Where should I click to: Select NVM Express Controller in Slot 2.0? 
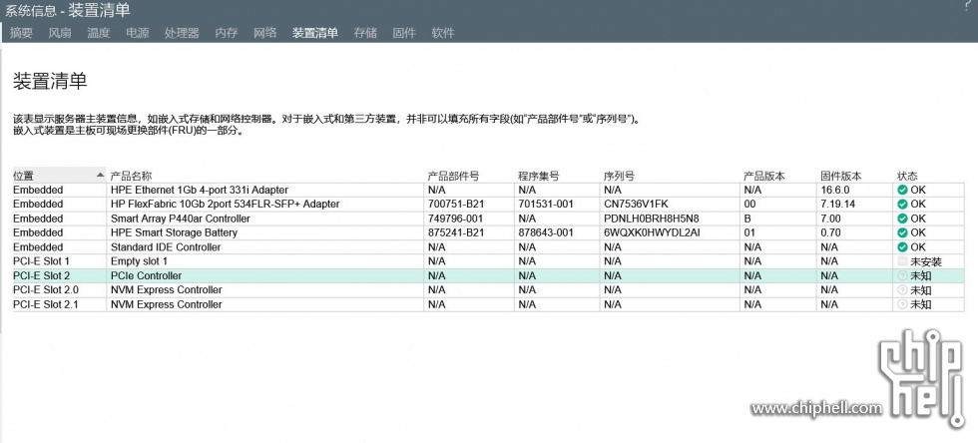[166, 290]
